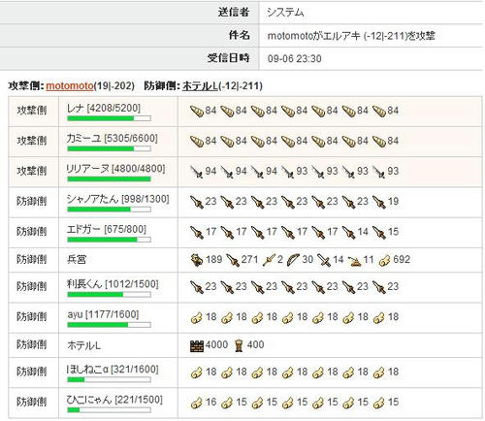Click 攻撃側 label in レナ row

pyautogui.click(x=32, y=111)
